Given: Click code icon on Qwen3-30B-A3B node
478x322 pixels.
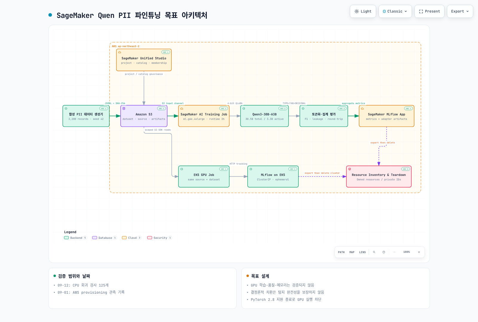Looking at the screenshot, I should coord(244,109).
